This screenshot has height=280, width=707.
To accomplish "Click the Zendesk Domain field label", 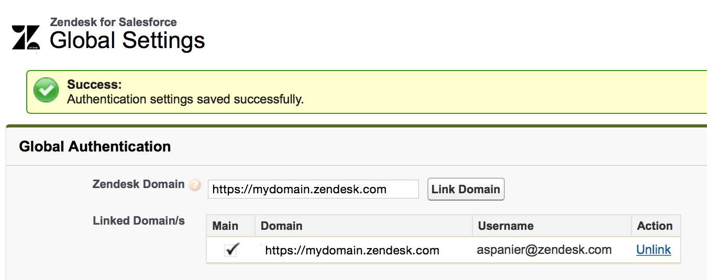I will click(138, 184).
